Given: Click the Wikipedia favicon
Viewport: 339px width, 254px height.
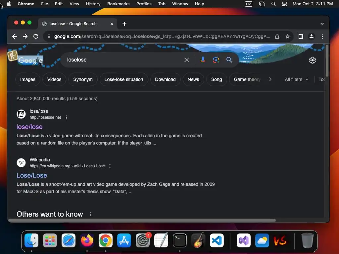Looking at the screenshot, I should pos(21,163).
